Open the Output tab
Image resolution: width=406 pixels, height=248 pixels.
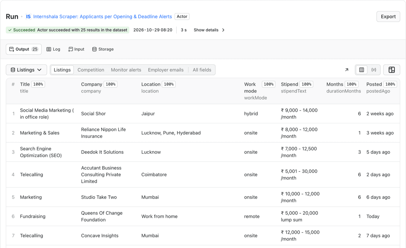(x=24, y=49)
